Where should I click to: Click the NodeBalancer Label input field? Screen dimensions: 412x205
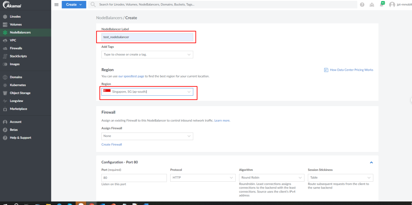point(147,37)
